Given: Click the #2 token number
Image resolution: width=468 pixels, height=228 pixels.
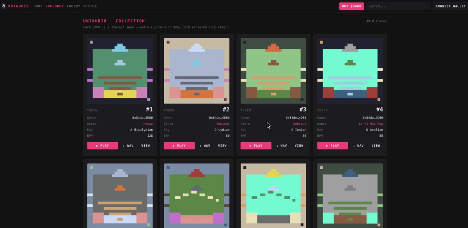Looking at the screenshot, I should point(226,110).
